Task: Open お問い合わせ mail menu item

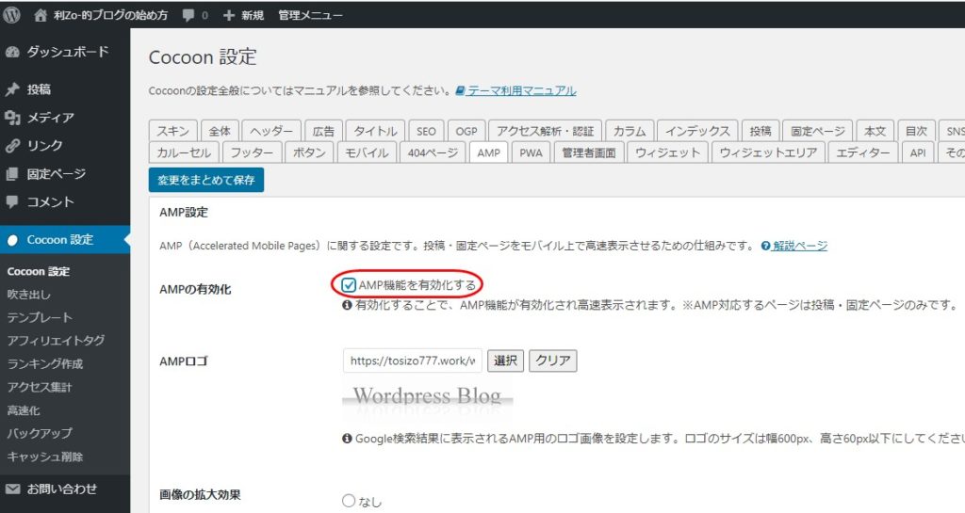Action: coord(61,489)
